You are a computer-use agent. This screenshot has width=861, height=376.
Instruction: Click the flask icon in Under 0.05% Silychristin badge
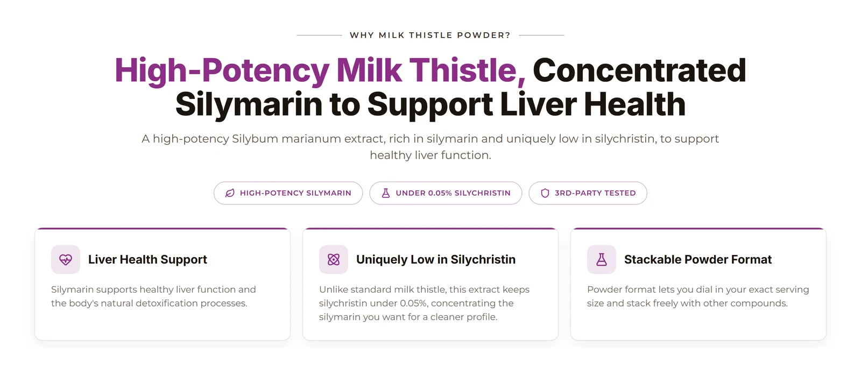pyautogui.click(x=386, y=193)
